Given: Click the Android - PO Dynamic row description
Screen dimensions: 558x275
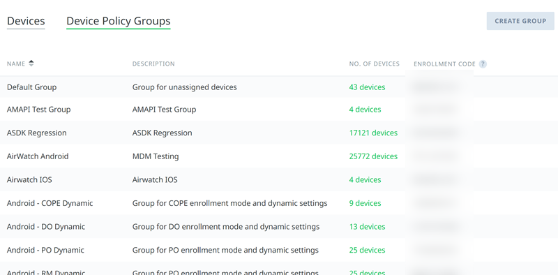Looking at the screenshot, I should coord(225,251).
